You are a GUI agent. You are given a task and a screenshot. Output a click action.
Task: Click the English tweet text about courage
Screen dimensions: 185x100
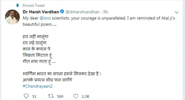pos(99,21)
